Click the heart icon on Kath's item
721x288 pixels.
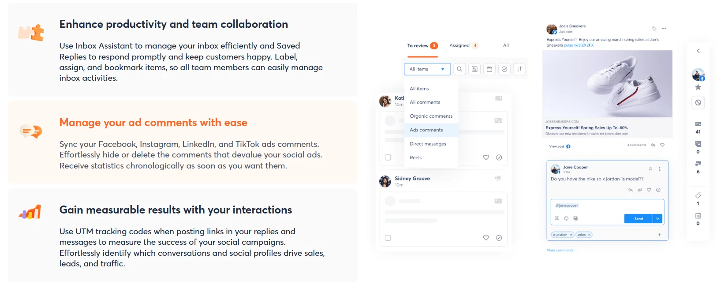pos(486,157)
